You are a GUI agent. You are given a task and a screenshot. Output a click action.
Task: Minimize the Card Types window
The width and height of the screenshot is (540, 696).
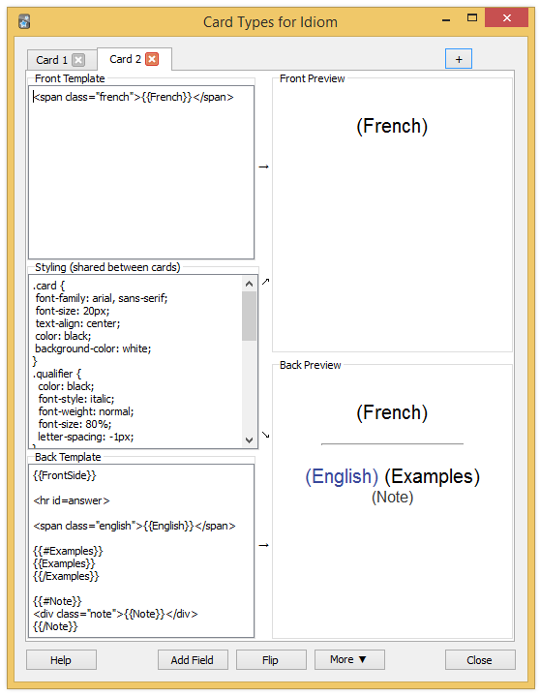coord(446,19)
